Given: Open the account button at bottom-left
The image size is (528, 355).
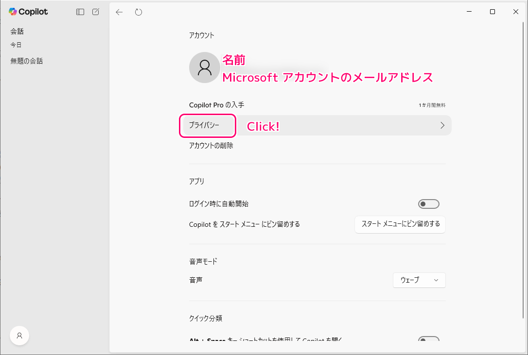Looking at the screenshot, I should tap(19, 335).
